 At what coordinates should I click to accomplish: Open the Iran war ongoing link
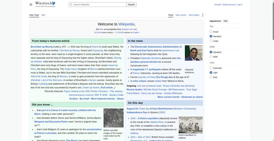(141, 86)
